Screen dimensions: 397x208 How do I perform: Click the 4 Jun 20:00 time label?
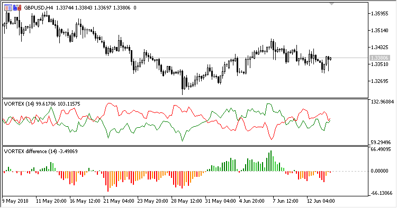[x=252, y=201]
